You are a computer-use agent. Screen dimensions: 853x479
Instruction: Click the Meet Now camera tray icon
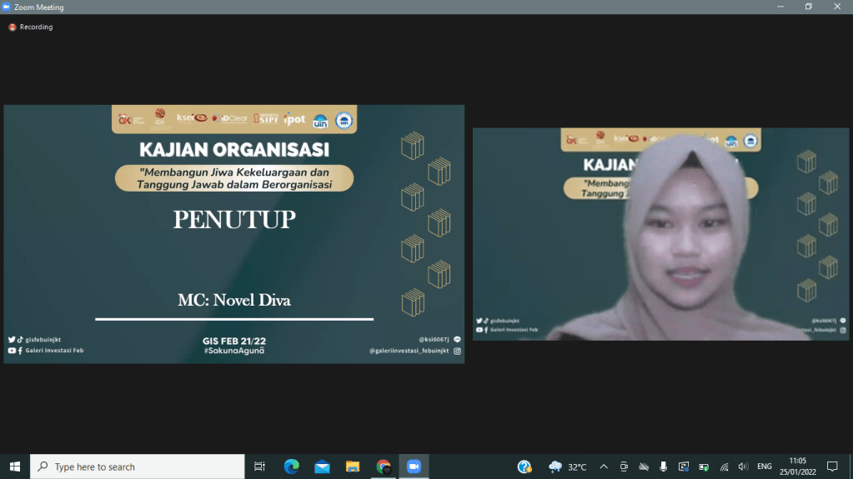click(x=624, y=467)
